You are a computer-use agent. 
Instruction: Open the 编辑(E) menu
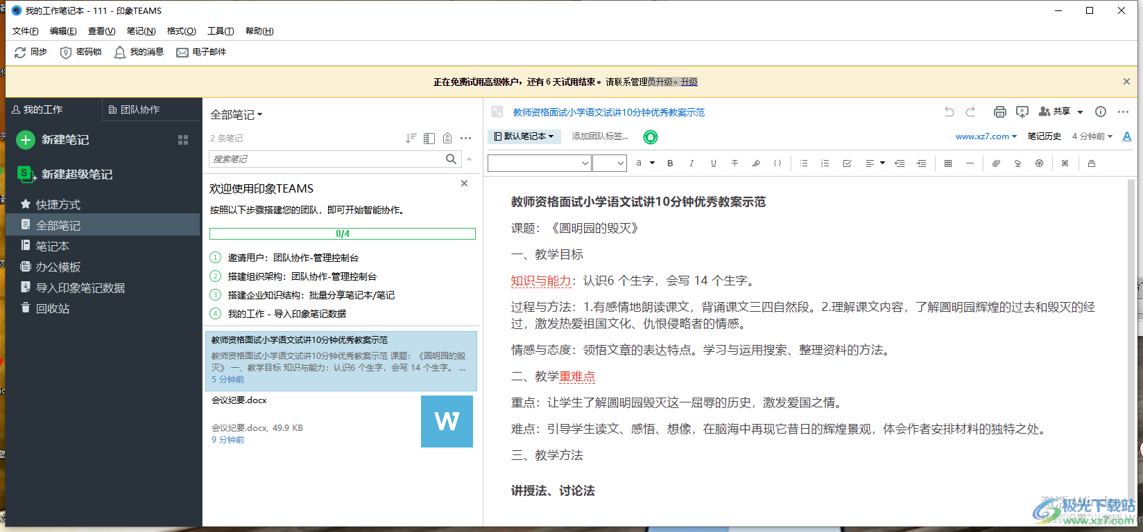tap(63, 31)
